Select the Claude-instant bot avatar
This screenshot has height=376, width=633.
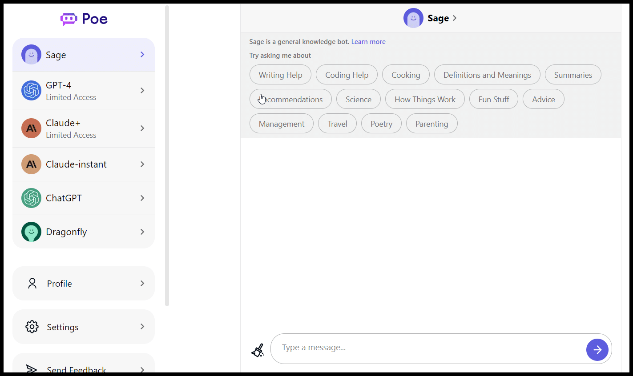31,164
